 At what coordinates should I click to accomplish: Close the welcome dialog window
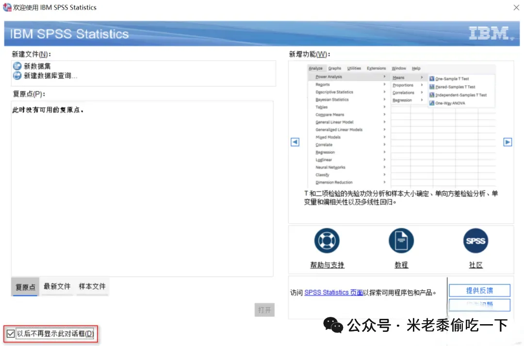point(516,7)
